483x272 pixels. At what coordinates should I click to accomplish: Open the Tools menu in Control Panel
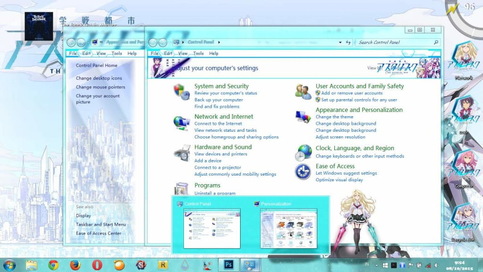click(x=199, y=54)
